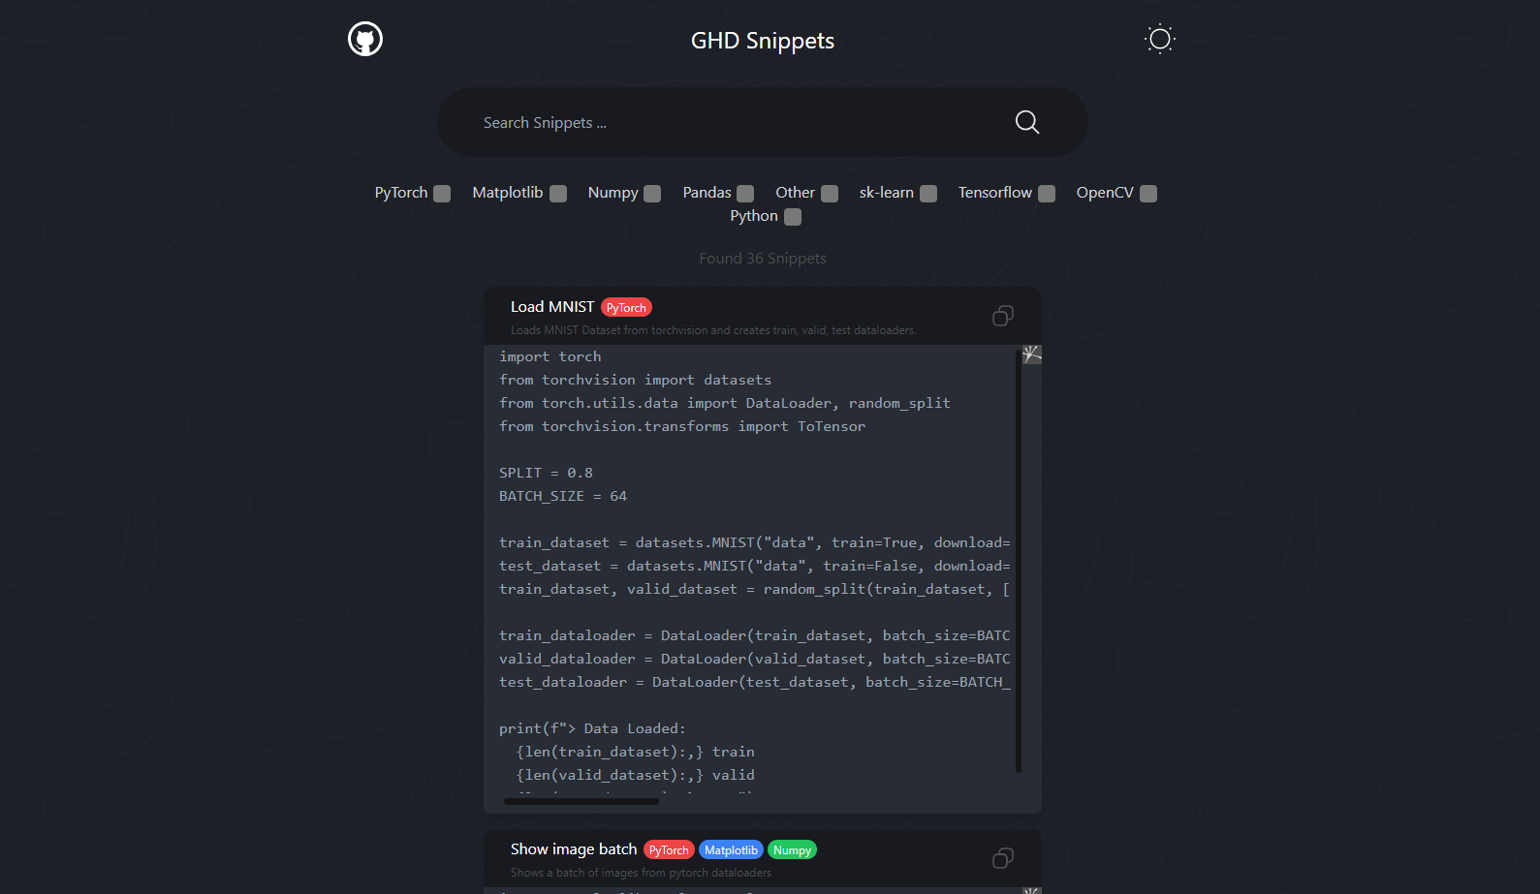Enable the Python filter checkbox

[x=793, y=217]
